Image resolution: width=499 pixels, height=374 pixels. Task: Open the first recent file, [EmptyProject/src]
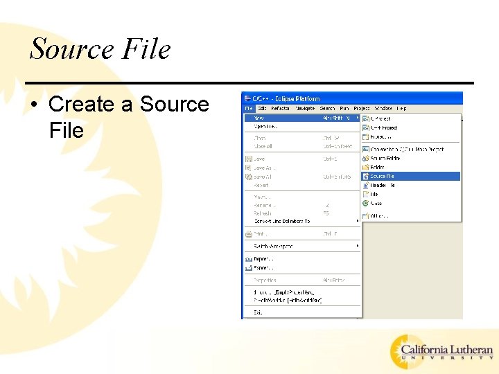pos(302,292)
